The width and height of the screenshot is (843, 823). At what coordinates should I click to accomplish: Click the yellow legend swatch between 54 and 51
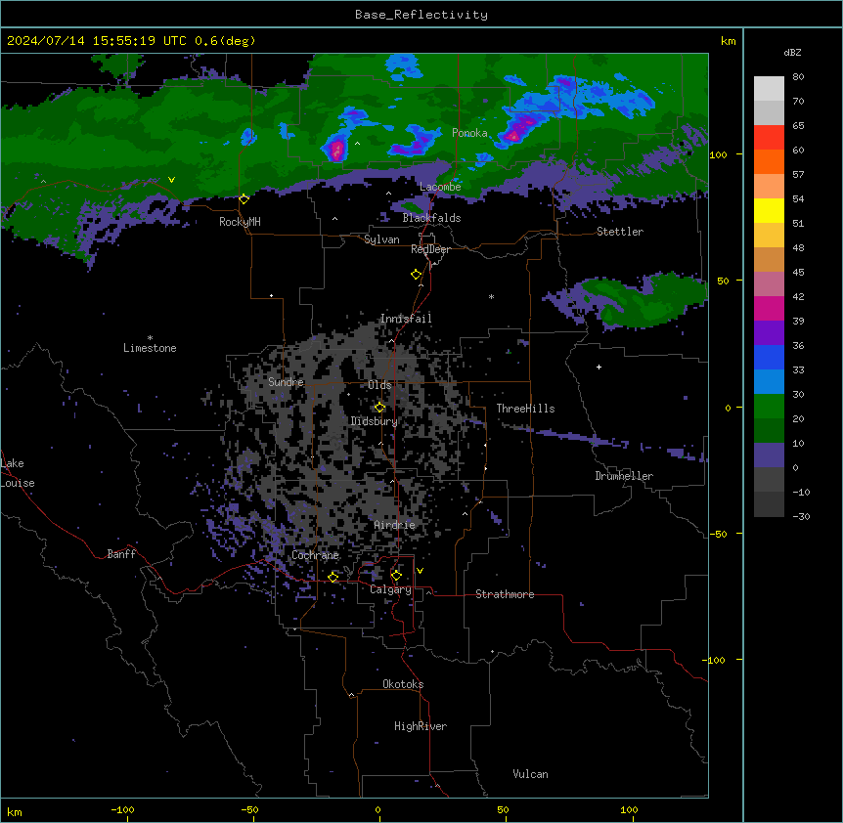tap(769, 210)
